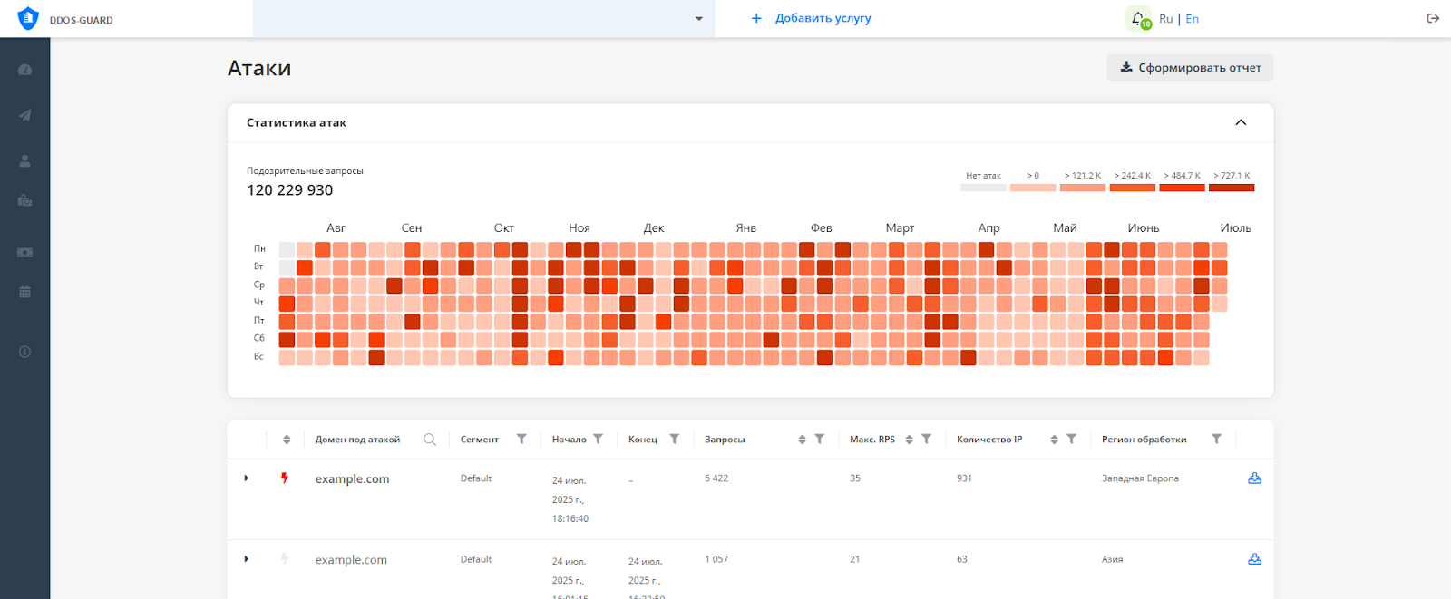Click the calendar icon in sidebar

[24, 292]
